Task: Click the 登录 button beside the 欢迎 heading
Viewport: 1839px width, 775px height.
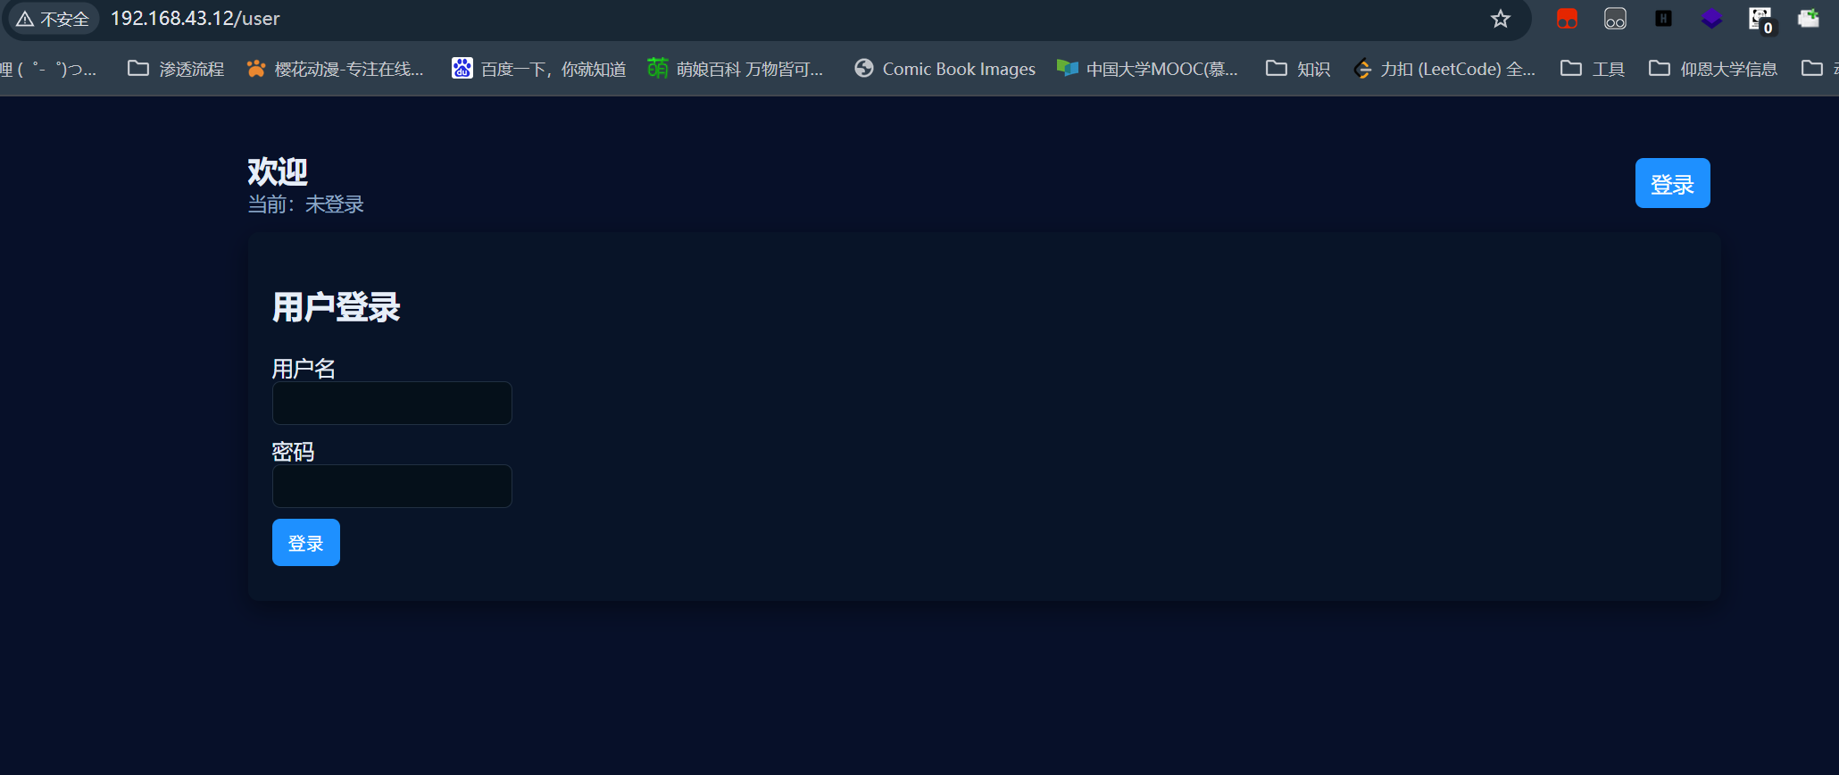Action: pyautogui.click(x=1672, y=183)
